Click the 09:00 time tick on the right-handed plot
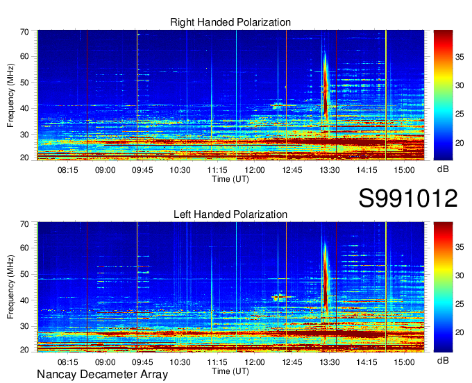The image size is (472, 383). point(106,170)
